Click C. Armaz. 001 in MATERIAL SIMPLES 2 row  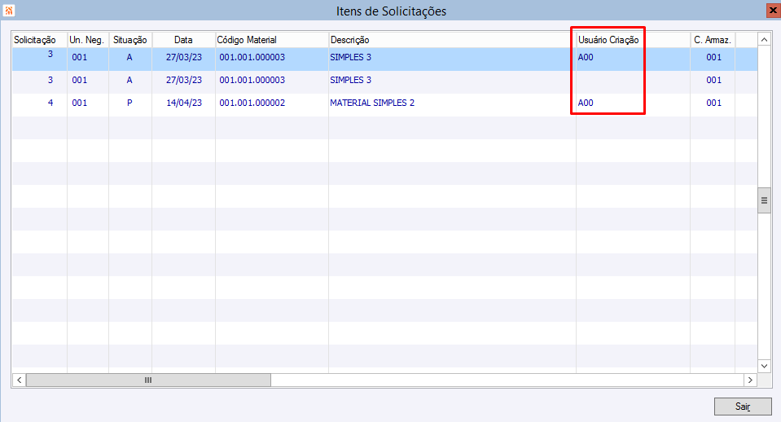pos(713,103)
